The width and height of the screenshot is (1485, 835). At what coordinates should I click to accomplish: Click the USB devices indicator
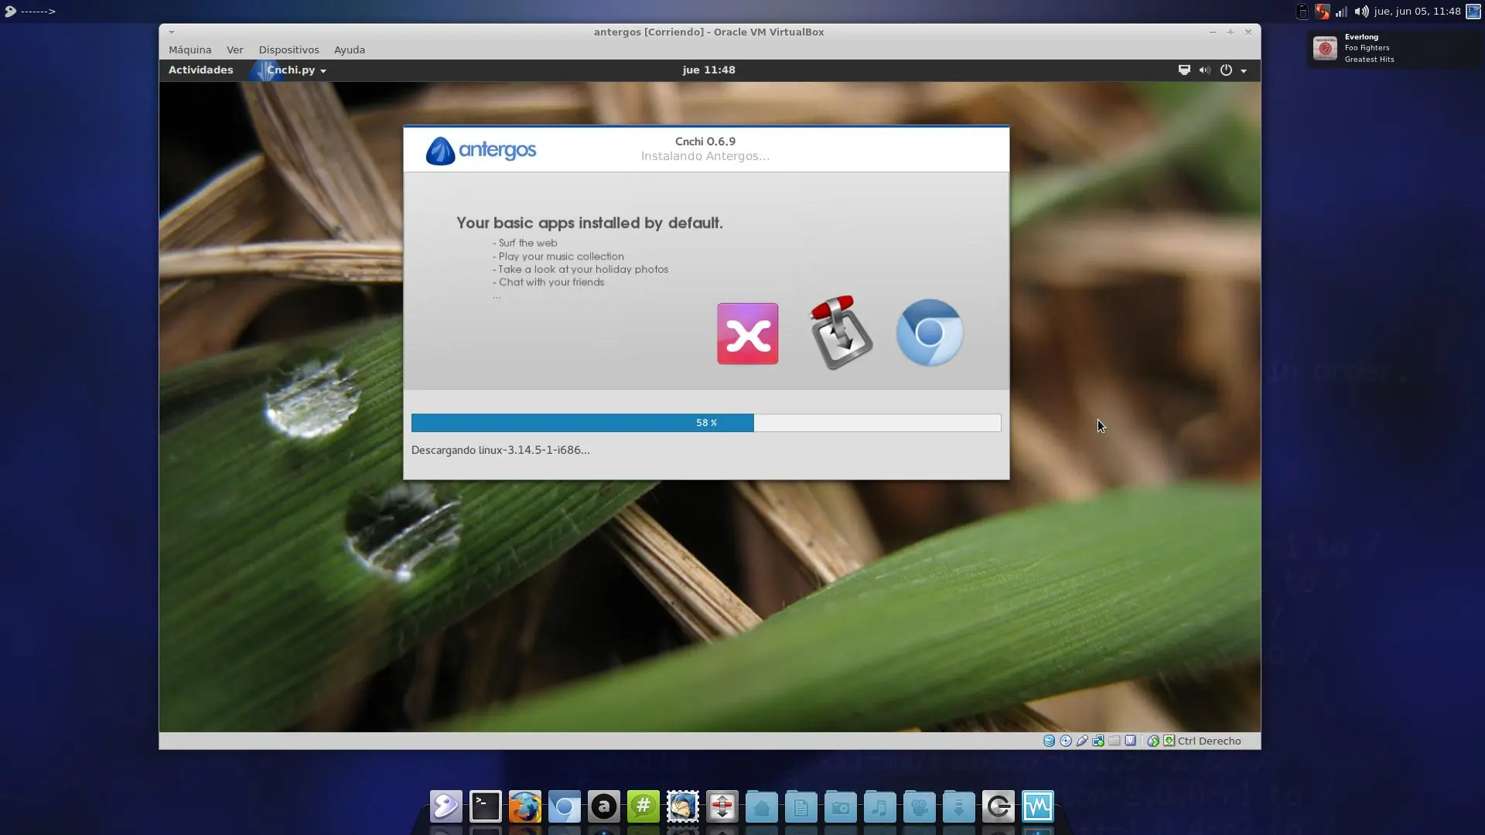point(1081,741)
